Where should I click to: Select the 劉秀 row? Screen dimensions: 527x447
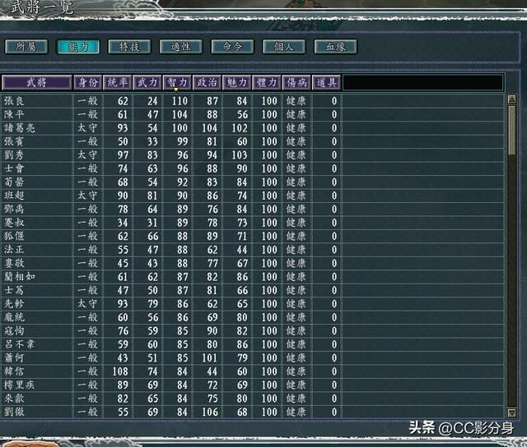point(252,155)
